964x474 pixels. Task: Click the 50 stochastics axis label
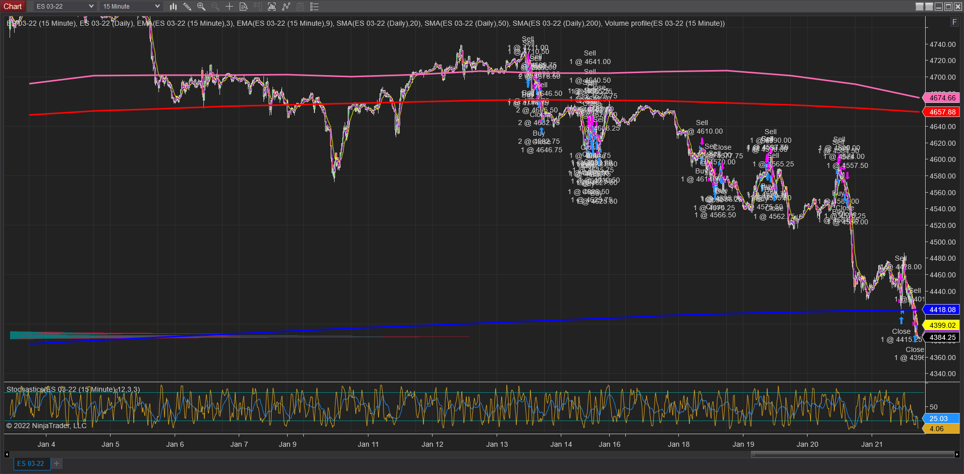click(x=934, y=407)
